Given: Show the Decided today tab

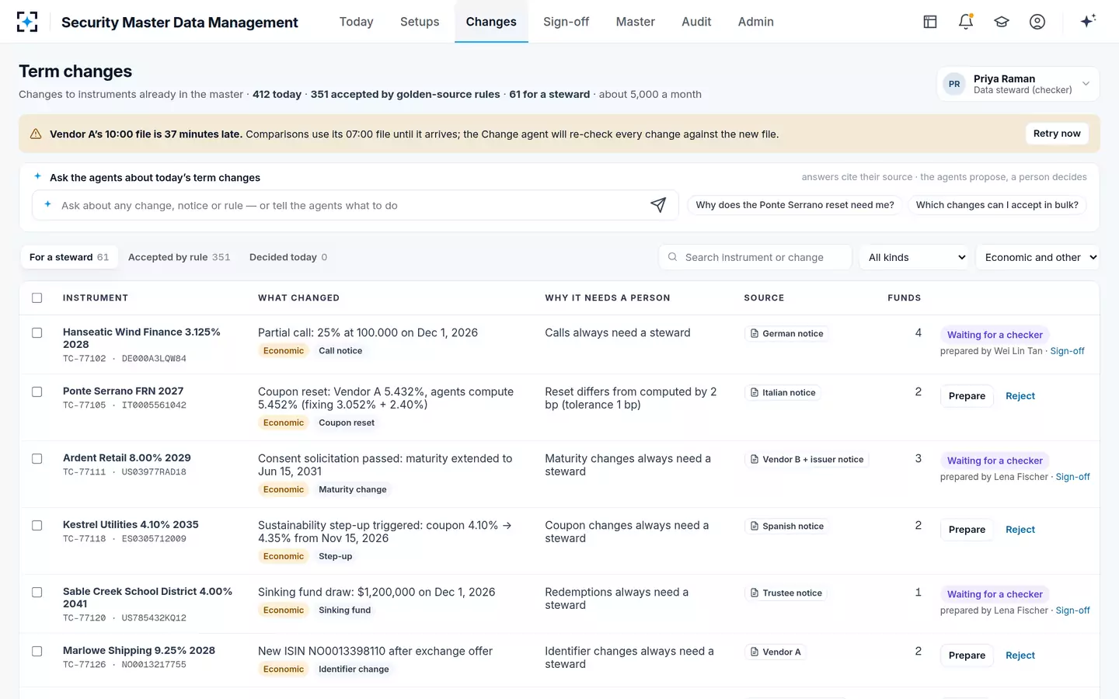Looking at the screenshot, I should pyautogui.click(x=288, y=257).
